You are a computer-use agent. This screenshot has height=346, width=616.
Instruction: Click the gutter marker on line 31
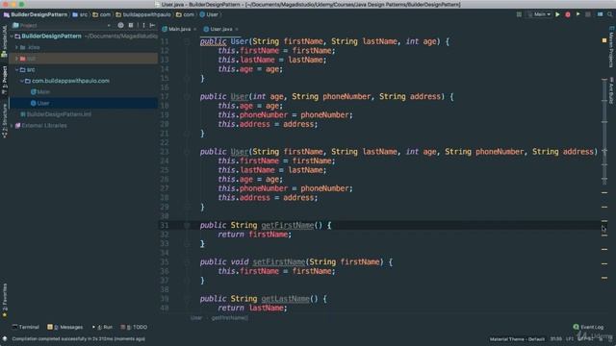tap(187, 225)
